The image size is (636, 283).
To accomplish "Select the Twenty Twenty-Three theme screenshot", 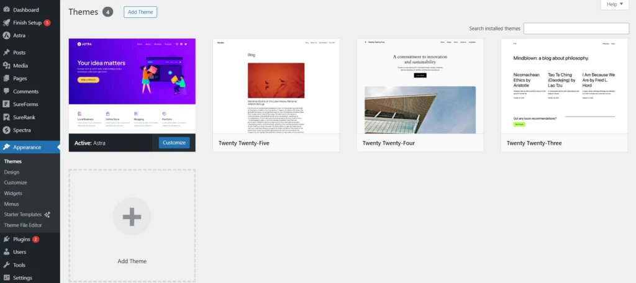I will [x=564, y=86].
